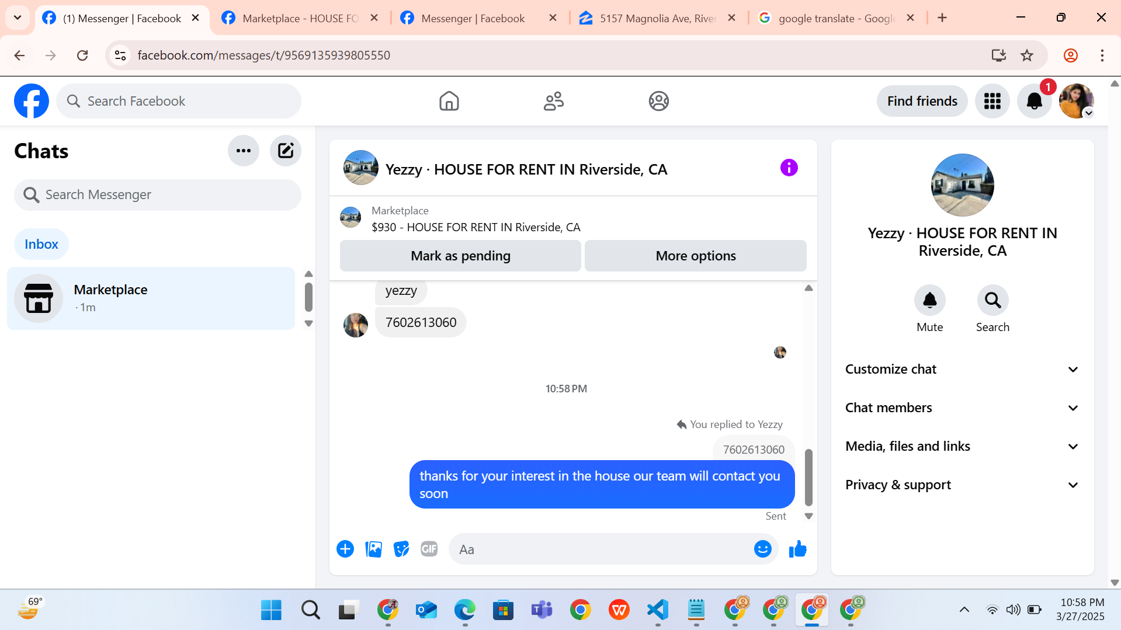The image size is (1121, 630).
Task: Show hidden system tray icons
Action: pos(964,610)
